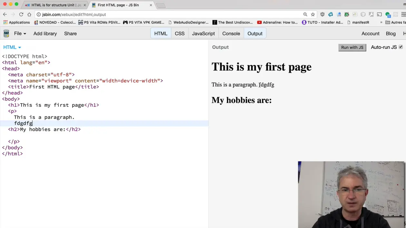
Task: Click the wrench extension icon
Action: click(371, 14)
